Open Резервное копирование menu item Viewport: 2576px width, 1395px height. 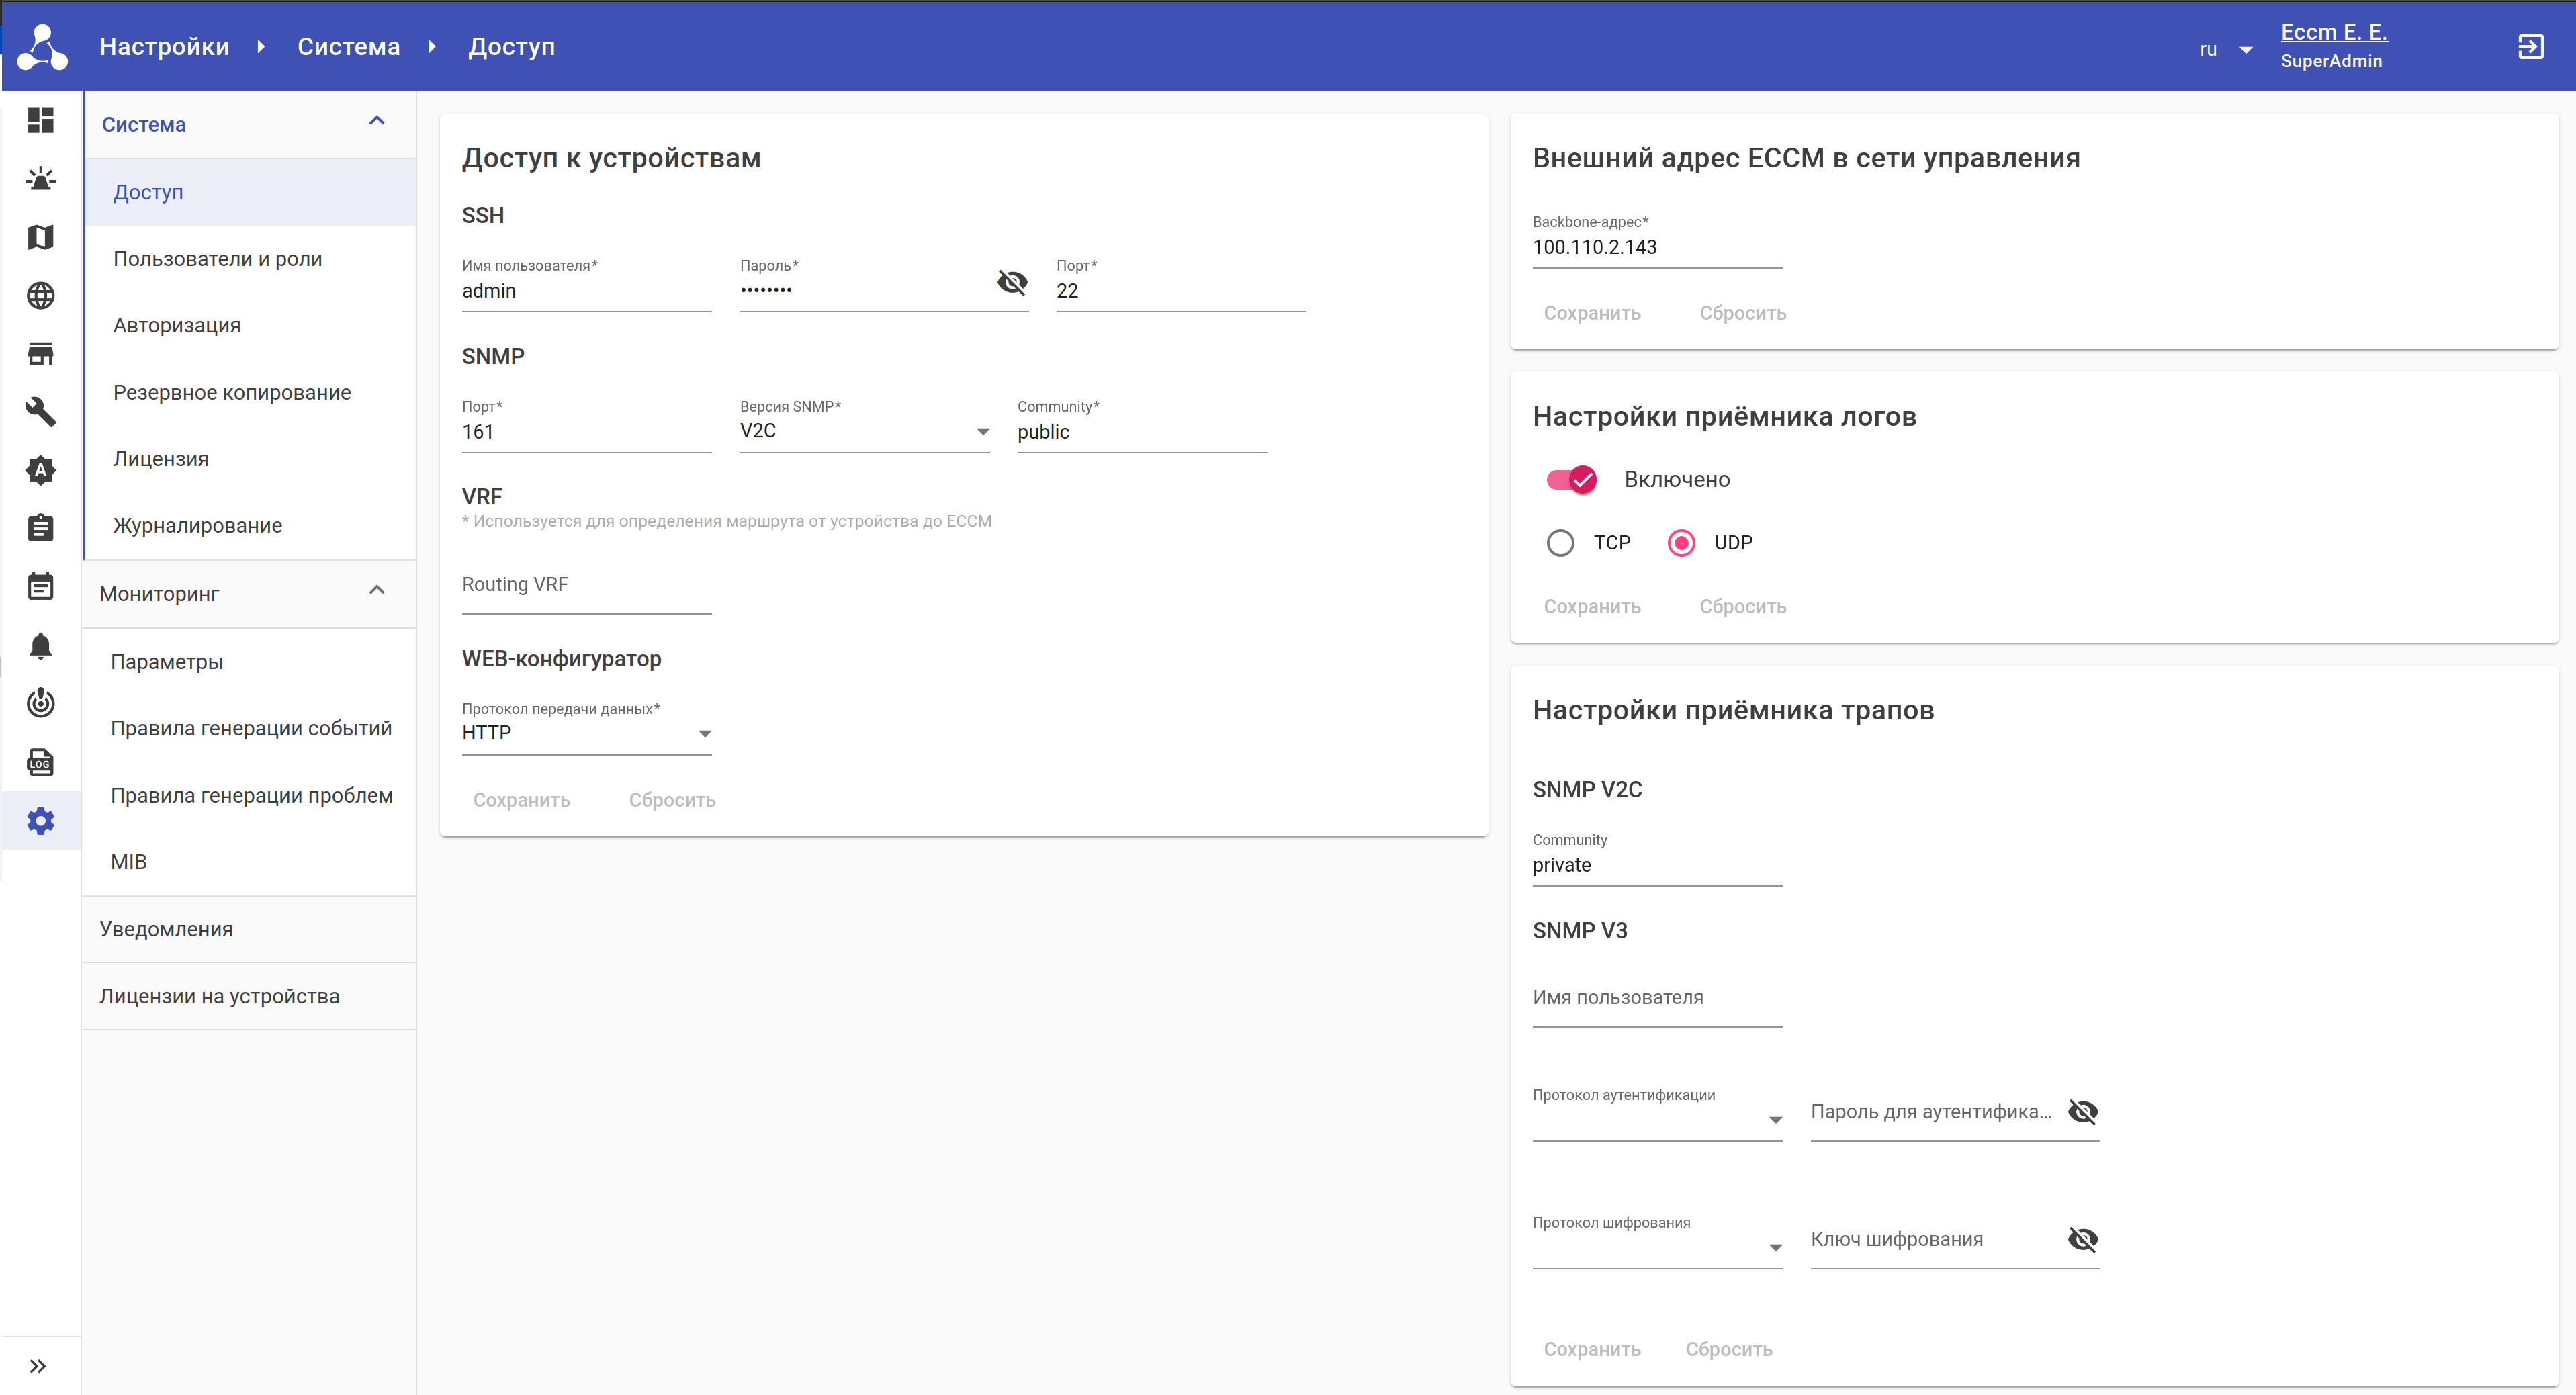point(232,393)
